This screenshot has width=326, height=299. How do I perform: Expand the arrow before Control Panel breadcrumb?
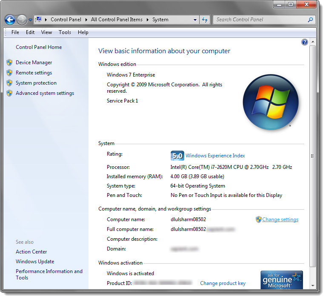(46, 20)
